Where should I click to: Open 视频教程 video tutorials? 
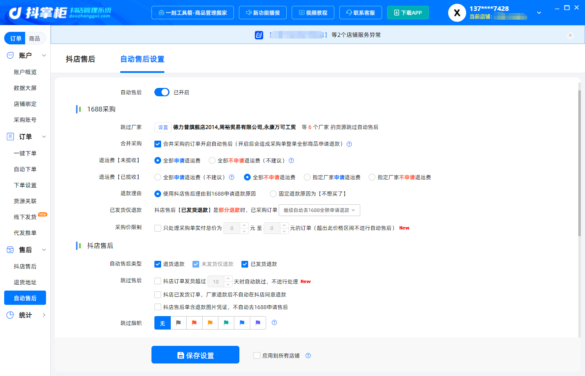click(x=313, y=13)
